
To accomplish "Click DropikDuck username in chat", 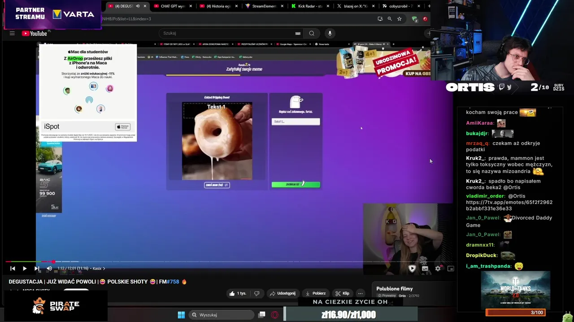I will tap(482, 255).
